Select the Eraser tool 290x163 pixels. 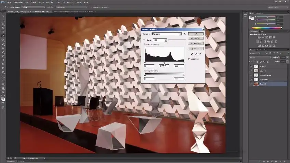pyautogui.click(x=3, y=56)
